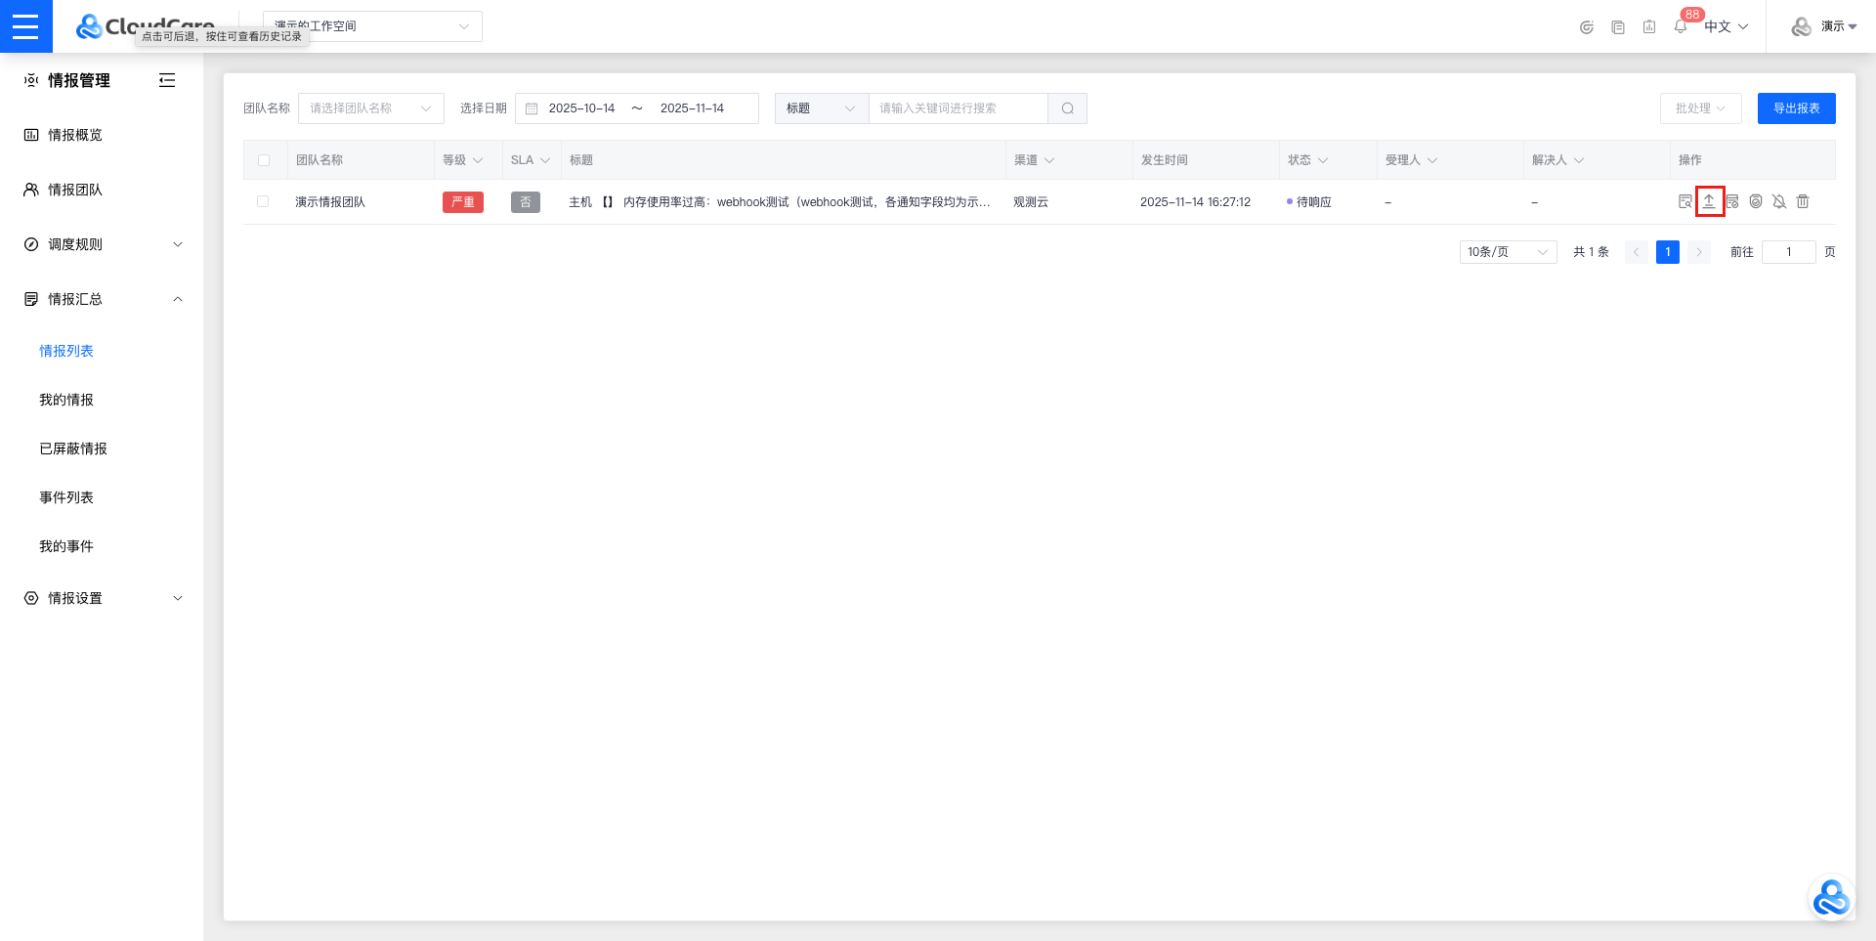This screenshot has width=1876, height=941.
Task: Open the blue hamburger menu
Action: pyautogui.click(x=25, y=26)
